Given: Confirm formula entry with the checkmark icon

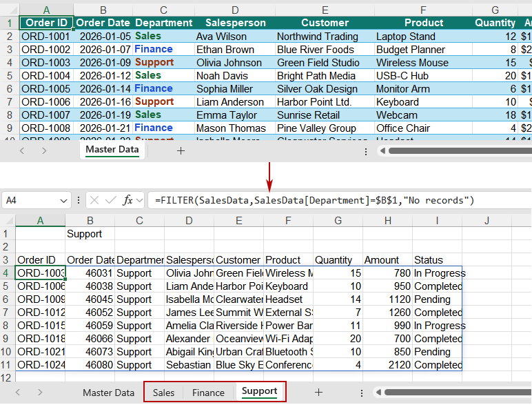Looking at the screenshot, I should pos(111,201).
